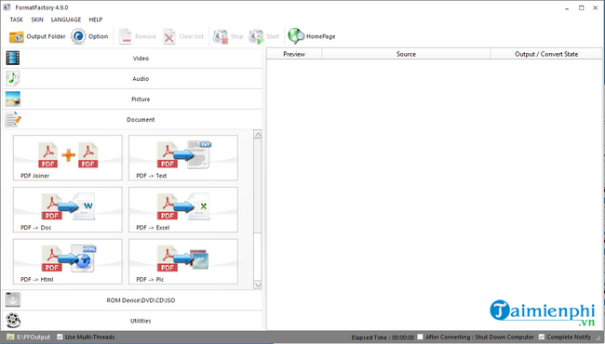Click the document list scroll up arrow
The image size is (605, 344).
pyautogui.click(x=258, y=134)
